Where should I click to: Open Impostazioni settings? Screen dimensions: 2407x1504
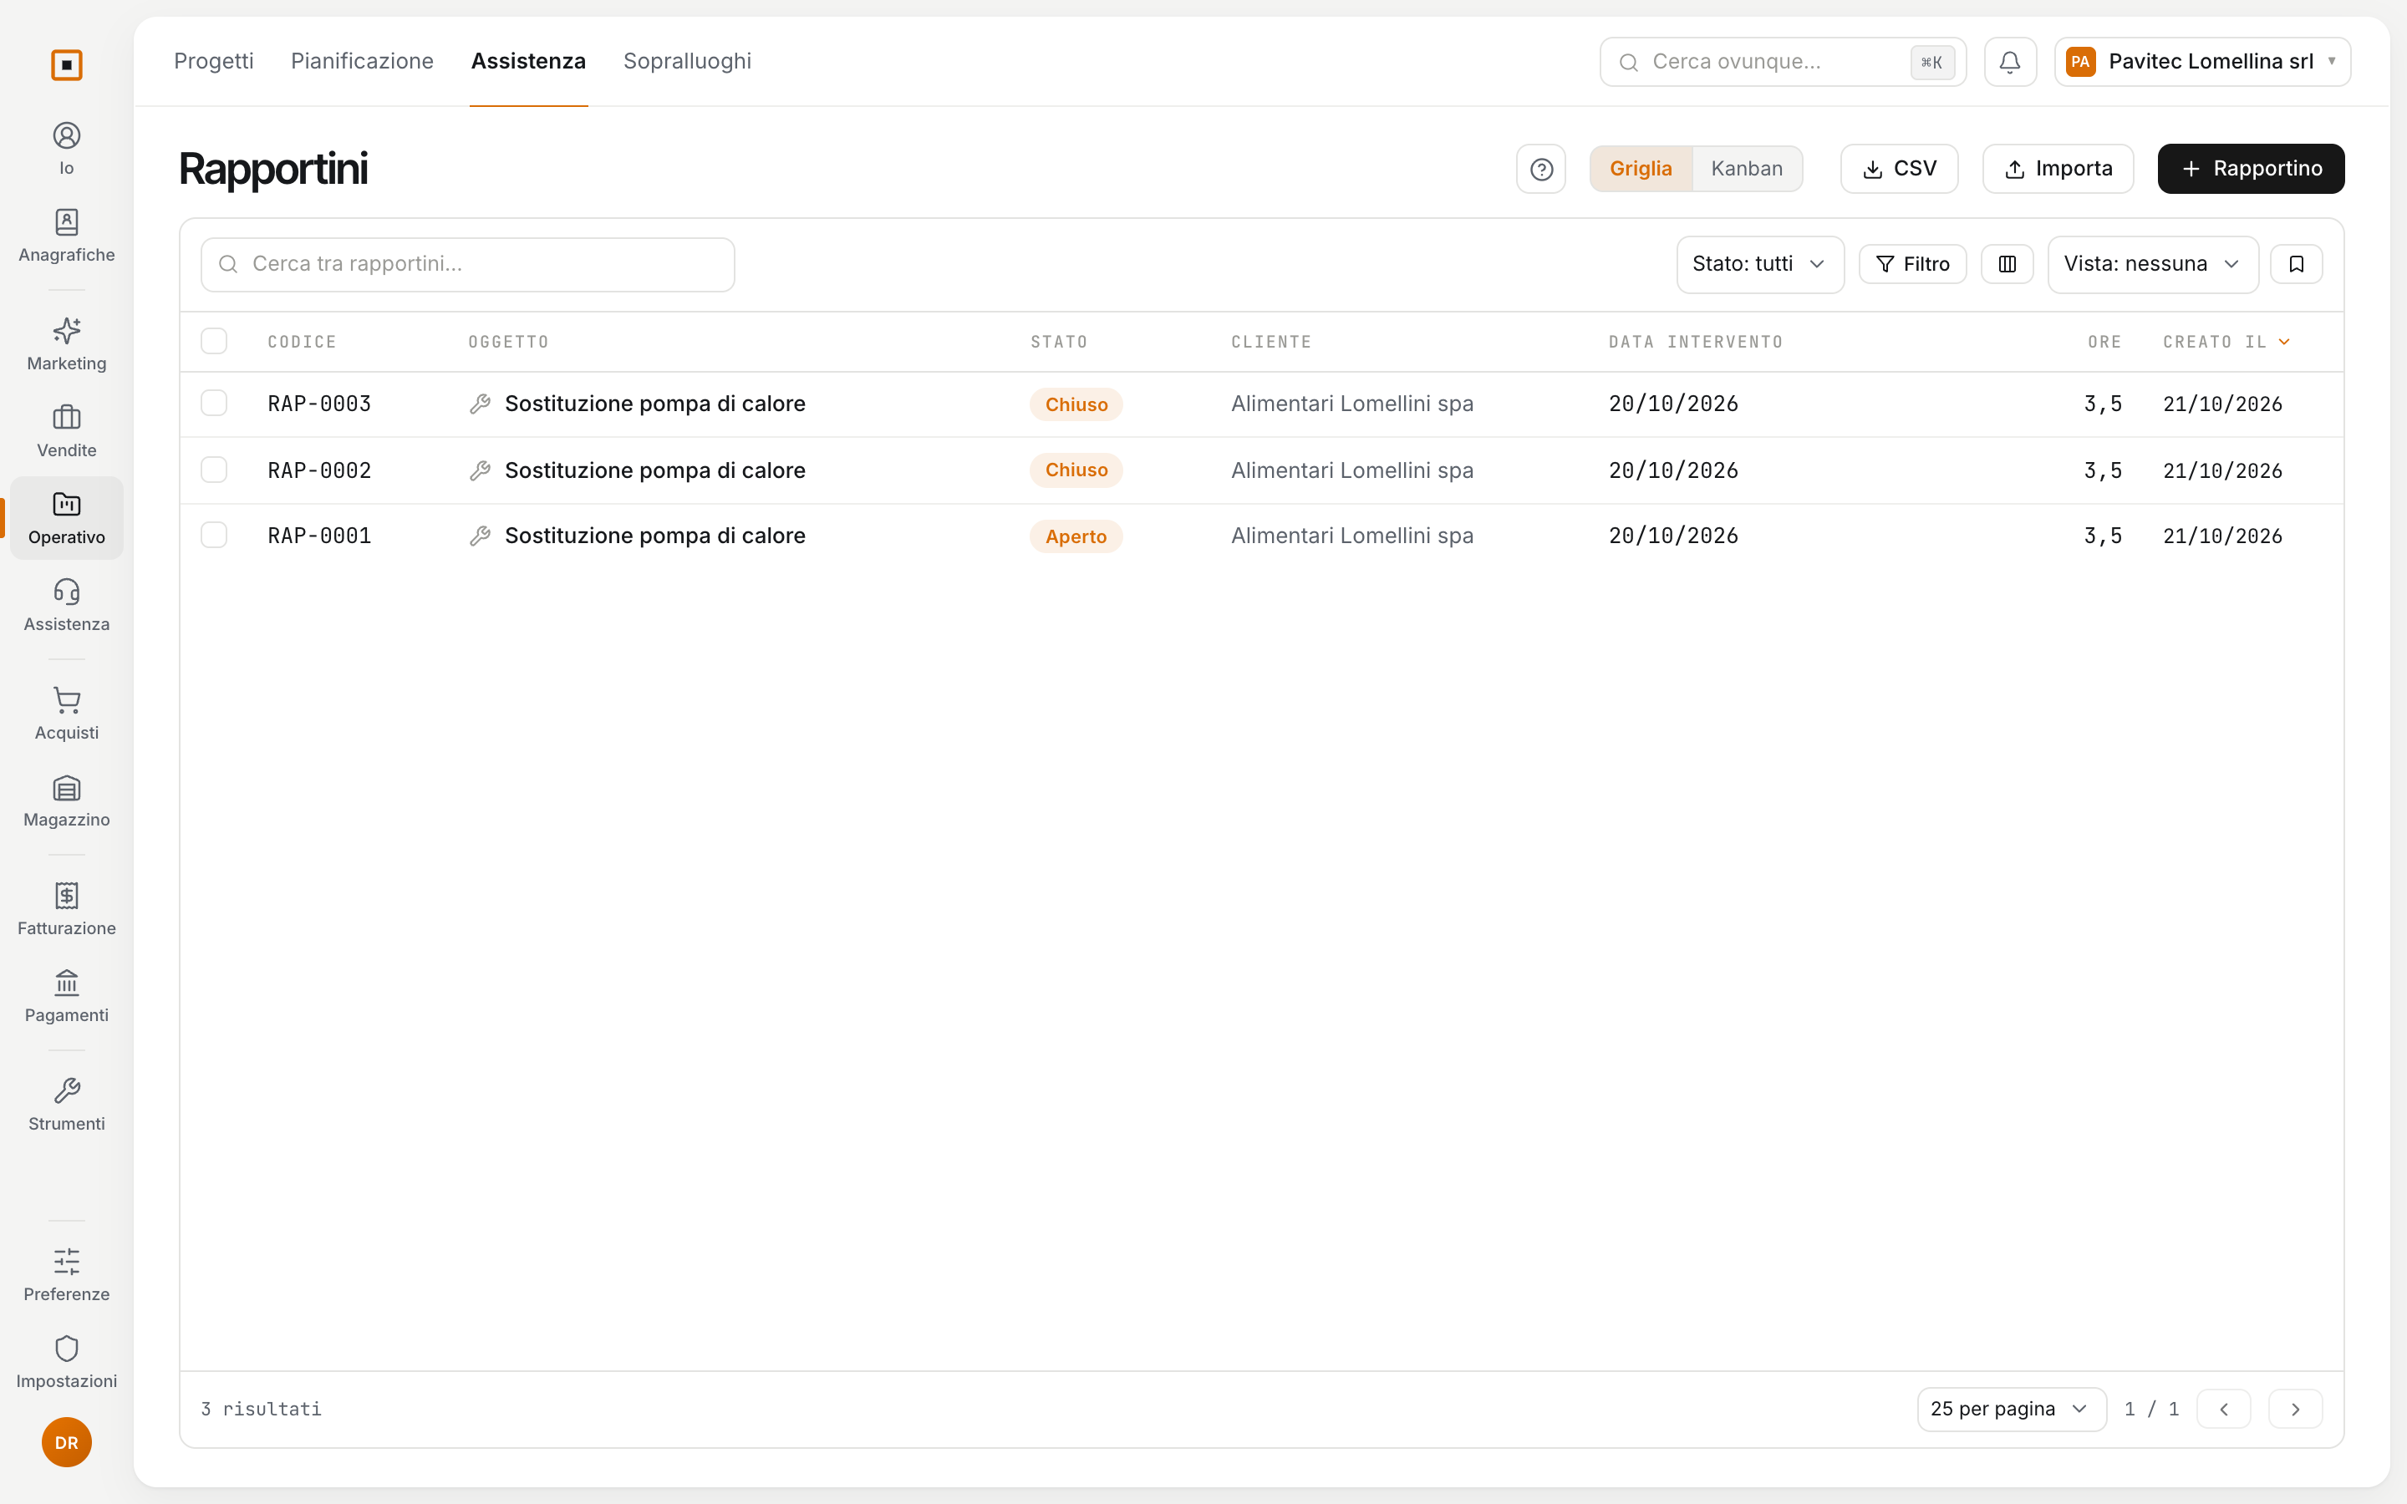tap(67, 1362)
